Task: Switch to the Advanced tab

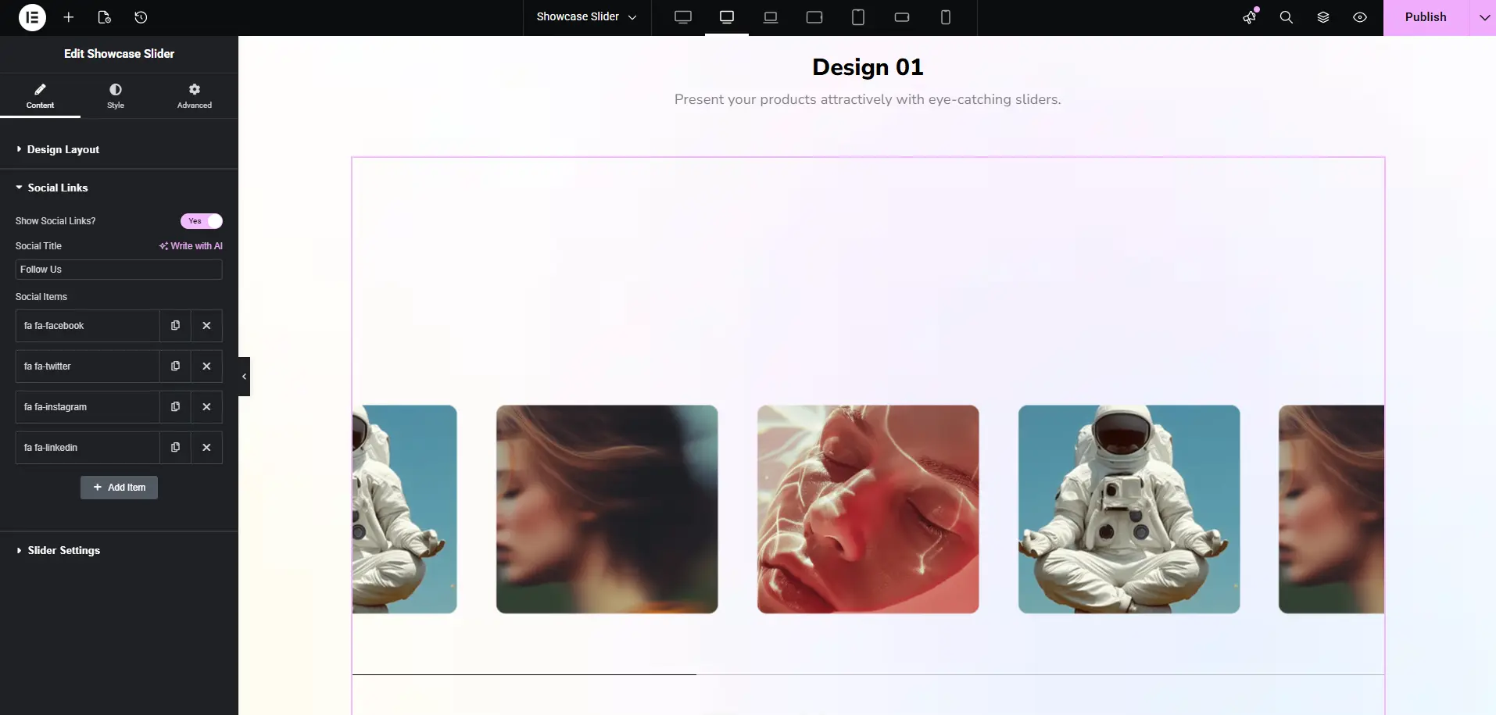Action: (194, 95)
